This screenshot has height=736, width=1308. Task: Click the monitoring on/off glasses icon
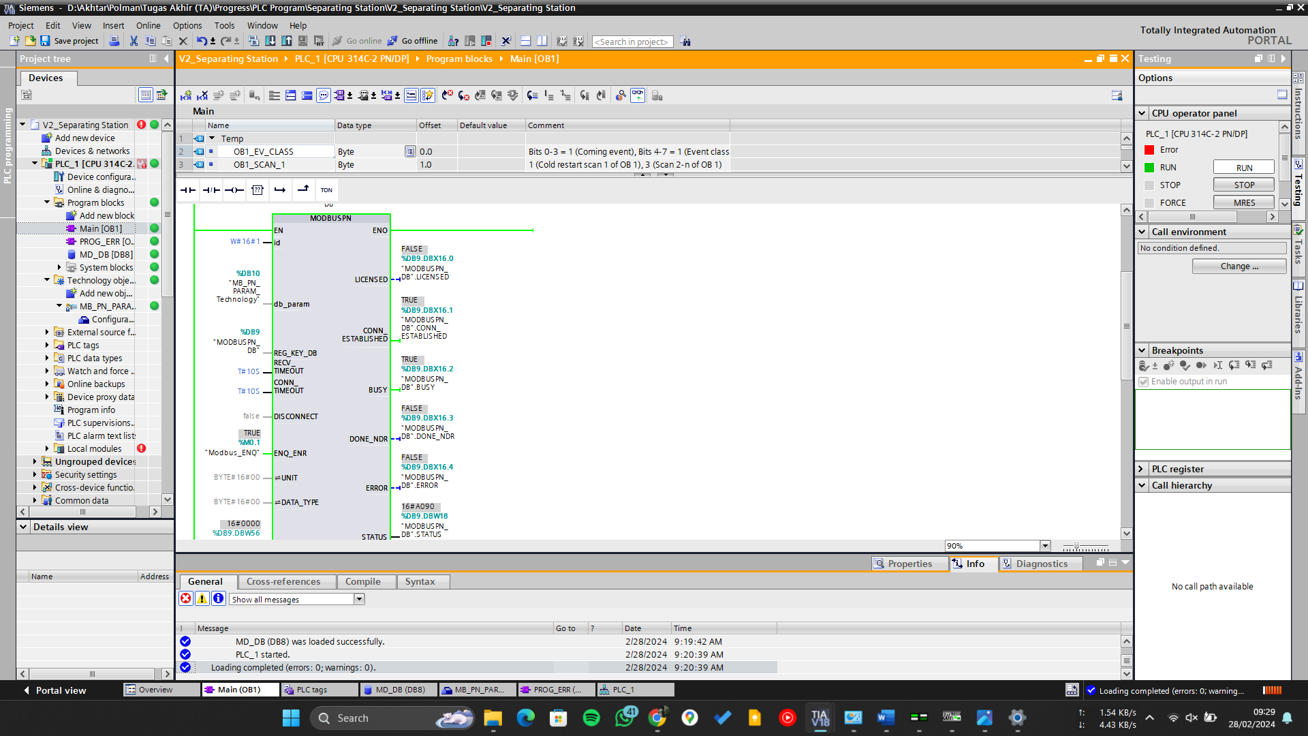[637, 95]
